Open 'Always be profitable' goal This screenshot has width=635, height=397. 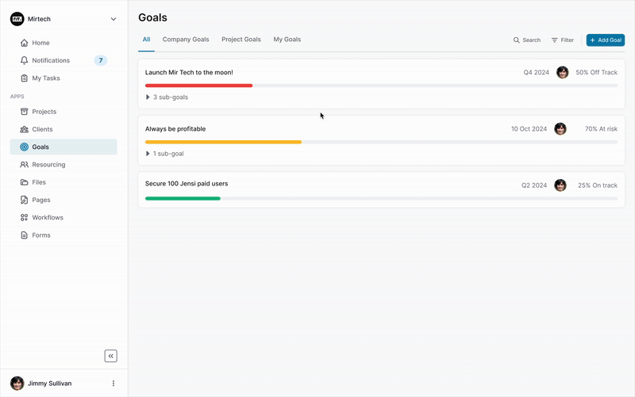175,129
